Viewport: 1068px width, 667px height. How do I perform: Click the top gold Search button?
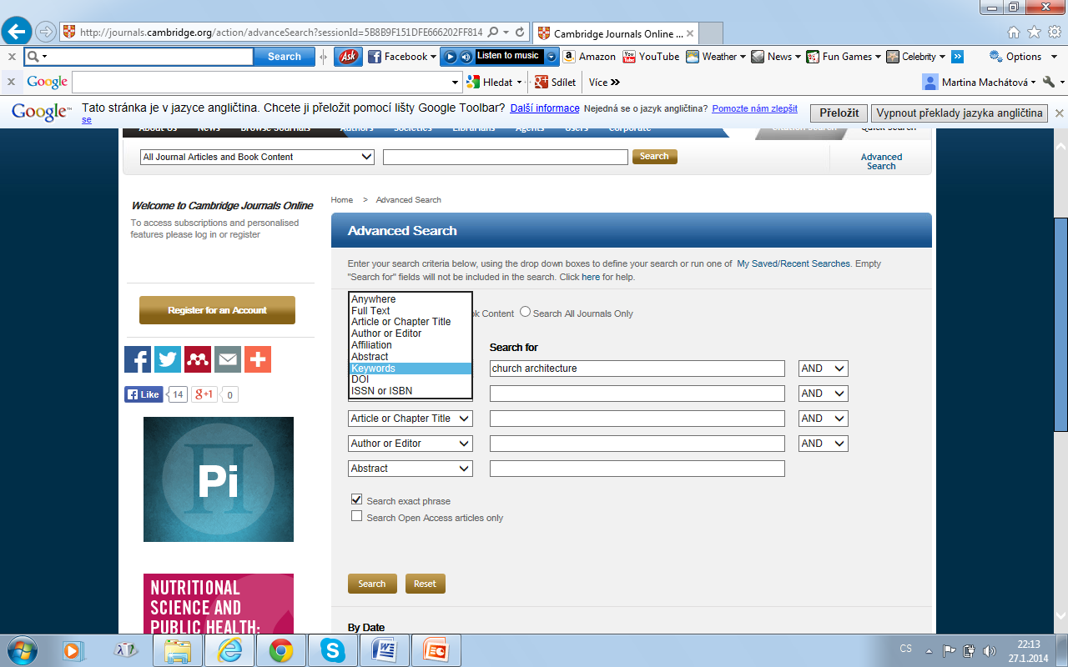[x=654, y=156]
